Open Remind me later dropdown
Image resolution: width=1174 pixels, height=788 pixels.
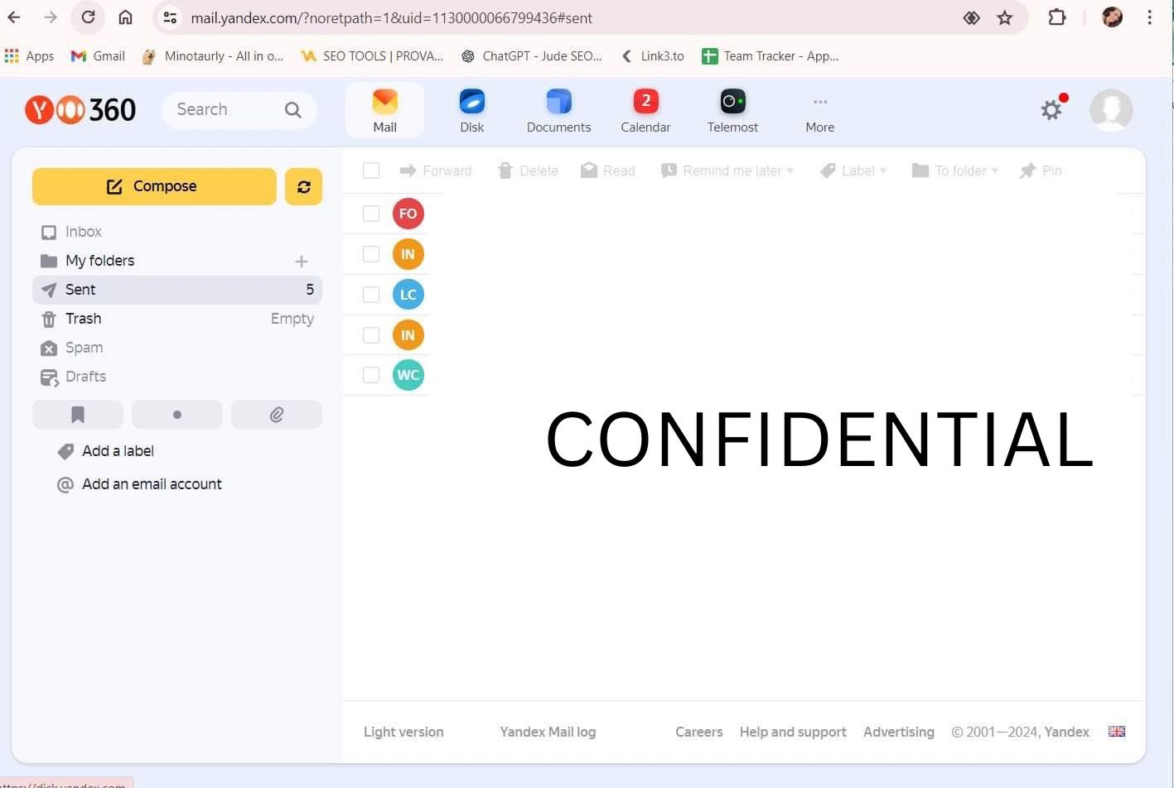pyautogui.click(x=727, y=171)
